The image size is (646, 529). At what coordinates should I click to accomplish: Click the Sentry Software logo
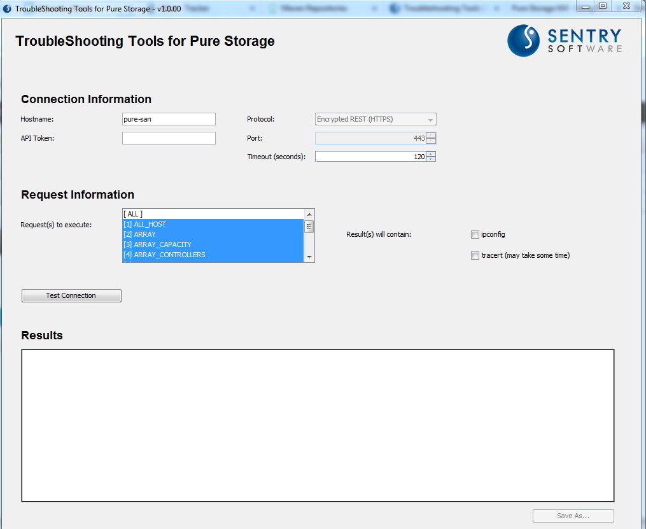coord(563,41)
